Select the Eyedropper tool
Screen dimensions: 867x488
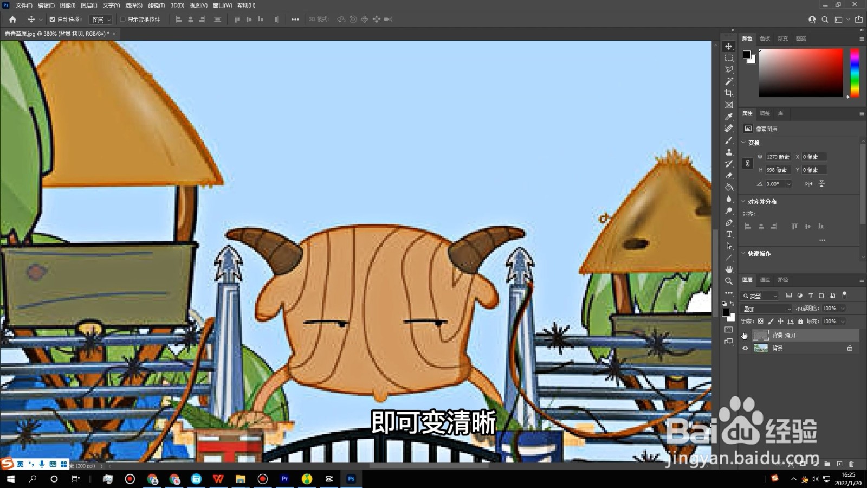point(729,117)
